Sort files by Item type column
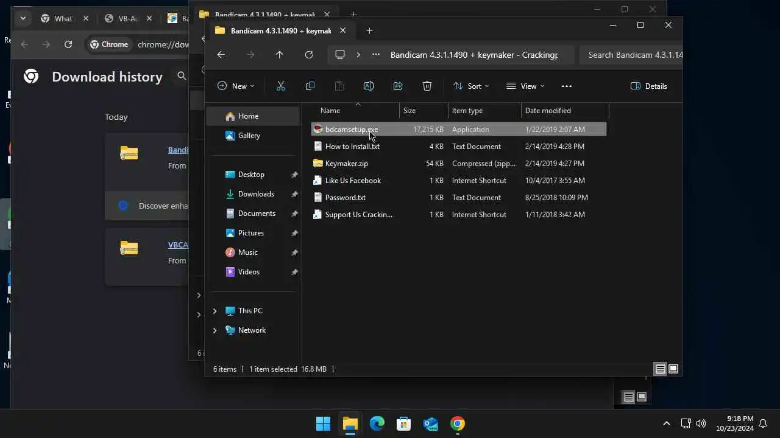This screenshot has height=438, width=780. pyautogui.click(x=484, y=111)
